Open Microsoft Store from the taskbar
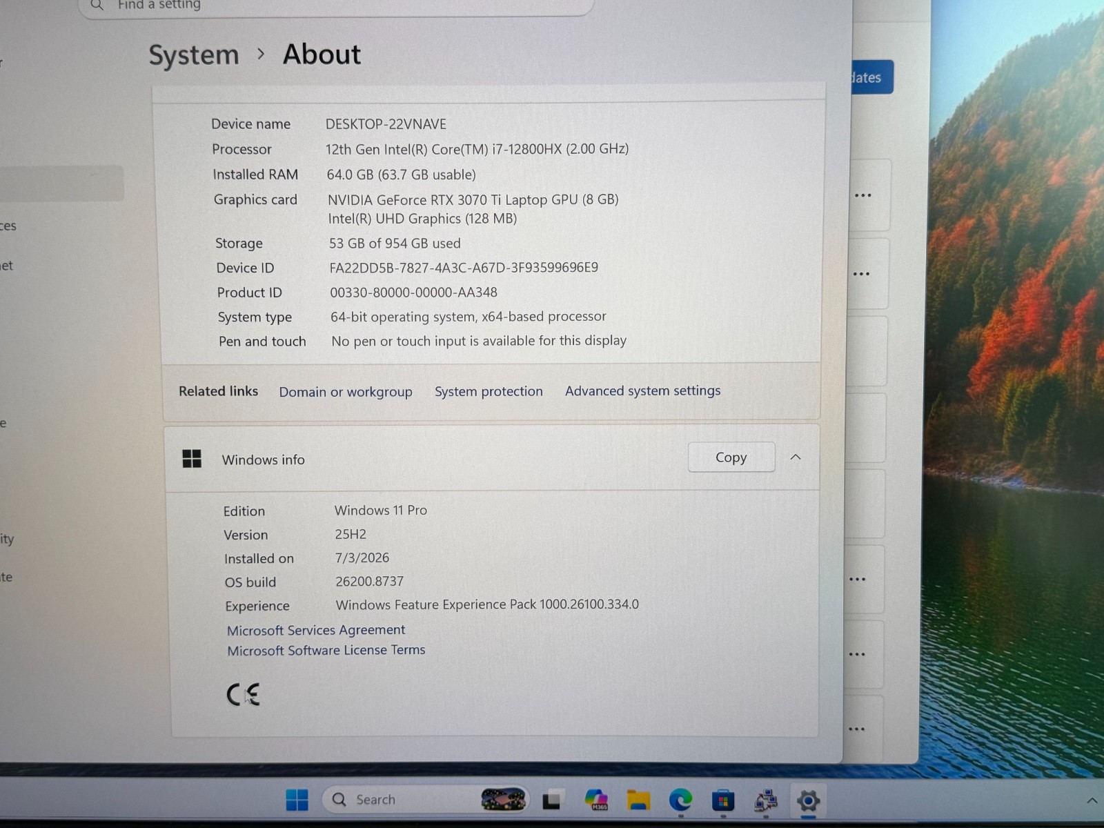This screenshot has width=1104, height=828. [722, 800]
